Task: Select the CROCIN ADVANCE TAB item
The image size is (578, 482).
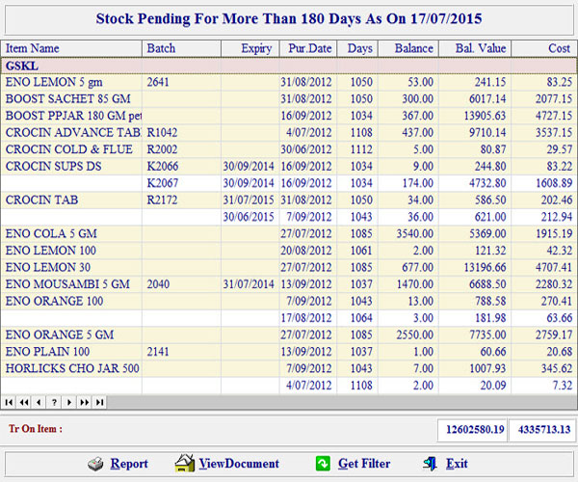Action: click(73, 133)
